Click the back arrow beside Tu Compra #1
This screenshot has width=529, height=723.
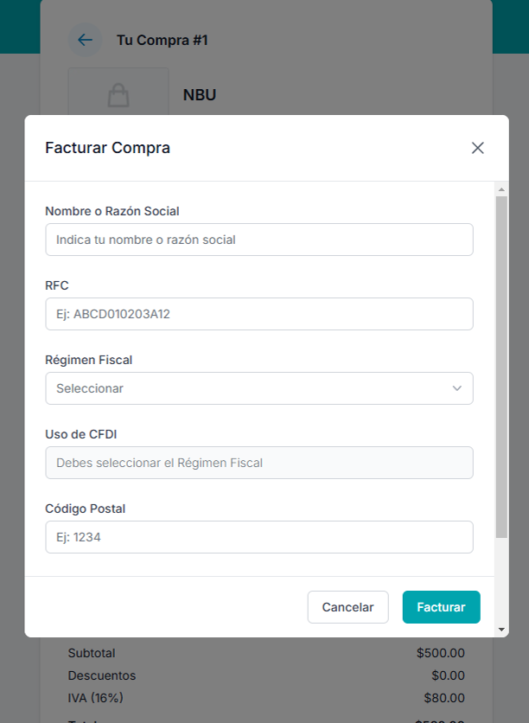pyautogui.click(x=85, y=40)
